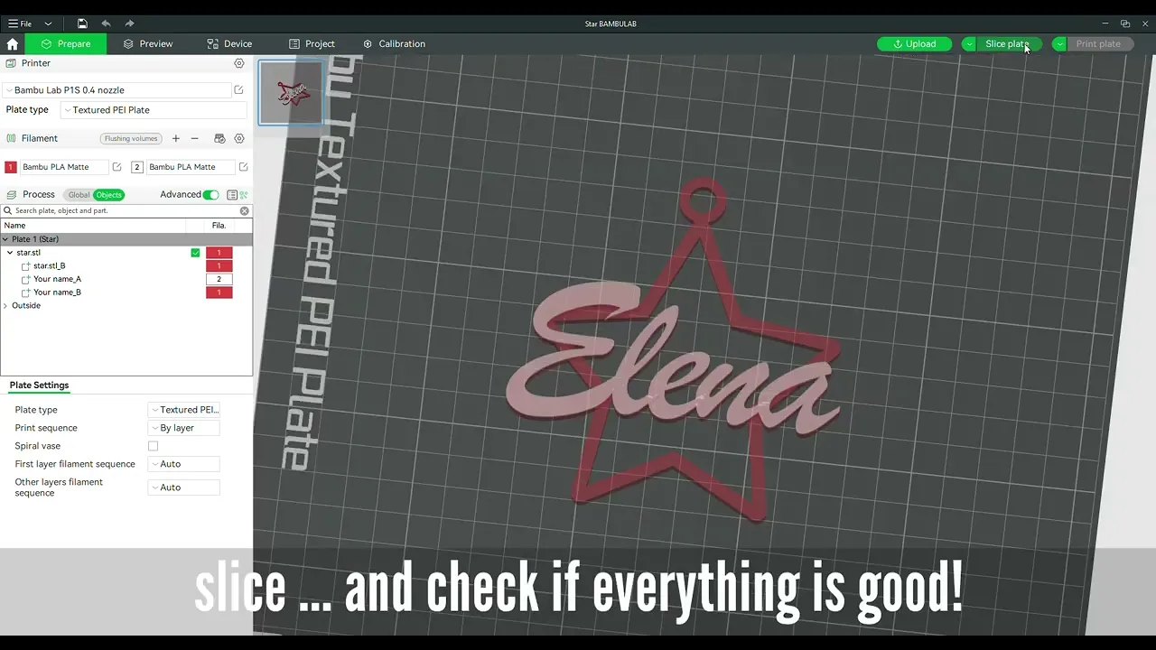Open the Plate Settings tab
The height and width of the screenshot is (650, 1156).
point(39,385)
